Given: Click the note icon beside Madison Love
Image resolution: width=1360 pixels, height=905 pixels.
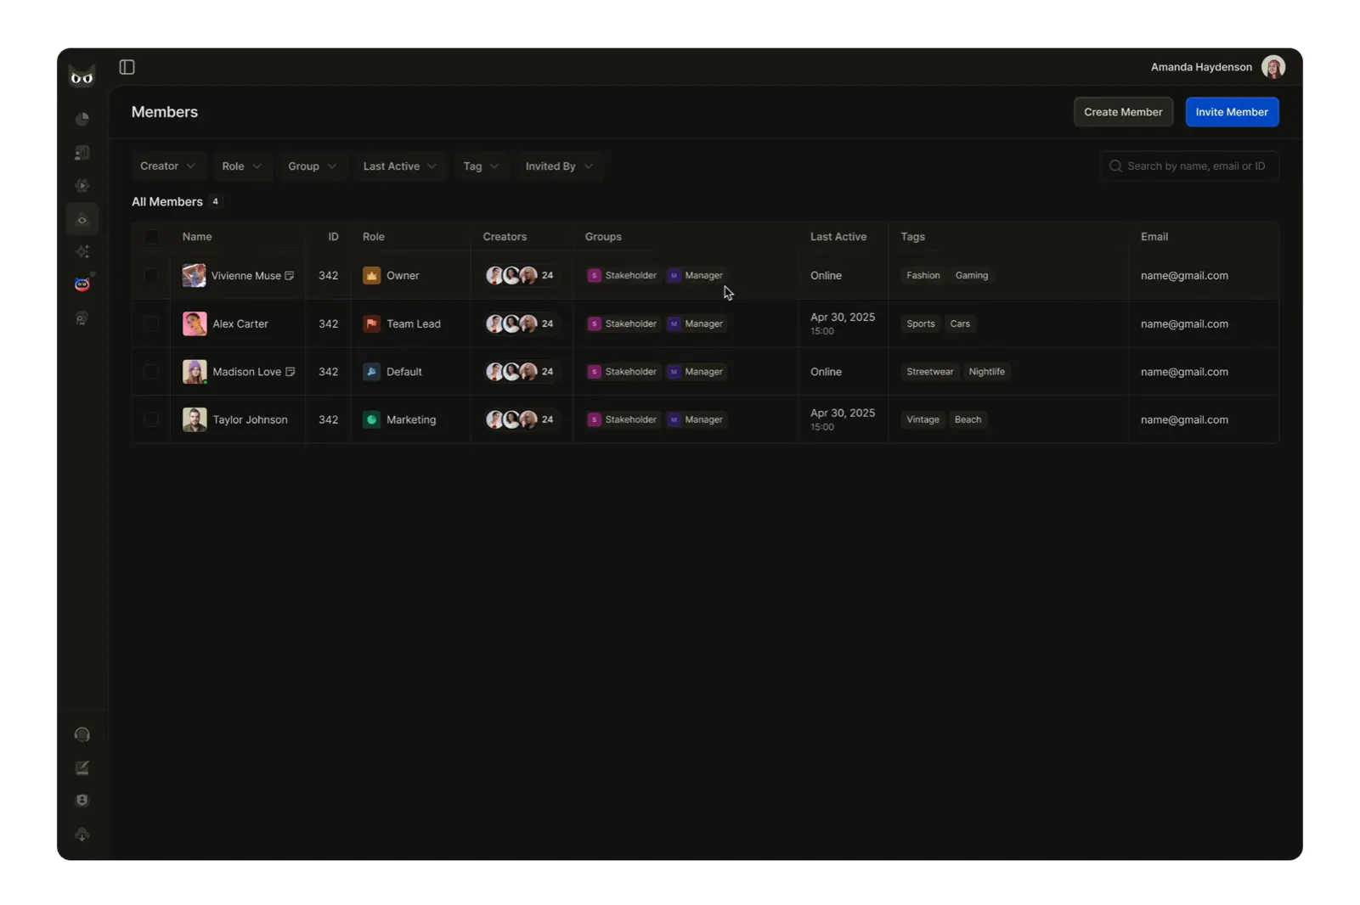Looking at the screenshot, I should click(x=291, y=372).
